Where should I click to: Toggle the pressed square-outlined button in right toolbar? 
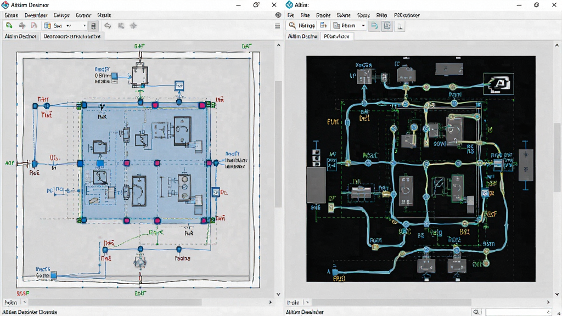387,26
